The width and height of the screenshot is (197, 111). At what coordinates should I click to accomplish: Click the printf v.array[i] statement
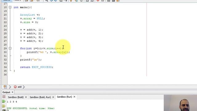tap(48, 52)
